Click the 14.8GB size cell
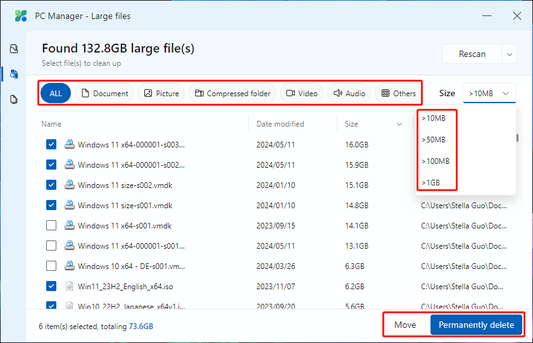Image resolution: width=533 pixels, height=343 pixels. [356, 205]
